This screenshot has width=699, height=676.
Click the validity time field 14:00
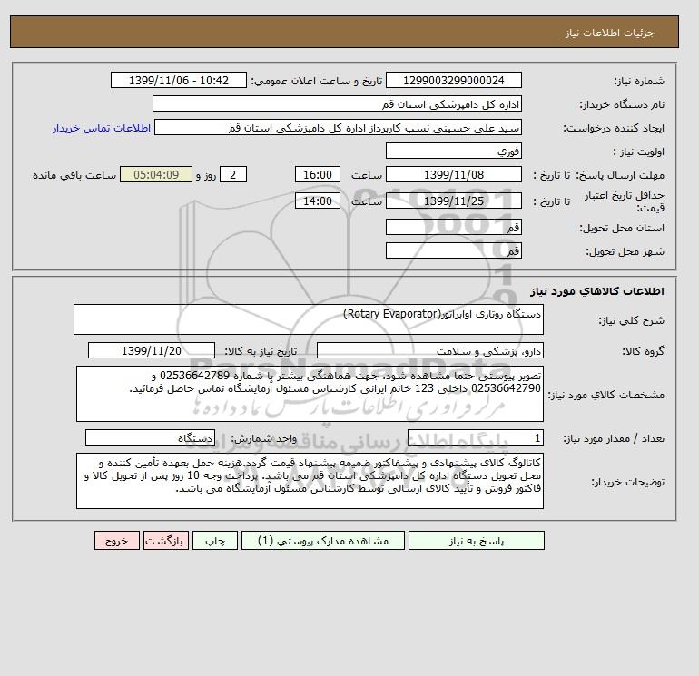pyautogui.click(x=318, y=201)
